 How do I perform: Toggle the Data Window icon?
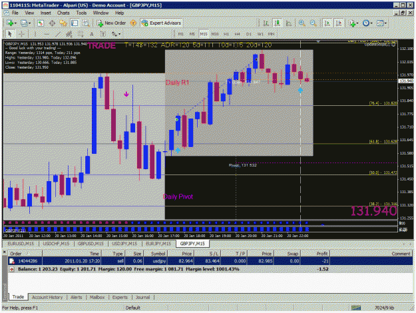[x=52, y=23]
